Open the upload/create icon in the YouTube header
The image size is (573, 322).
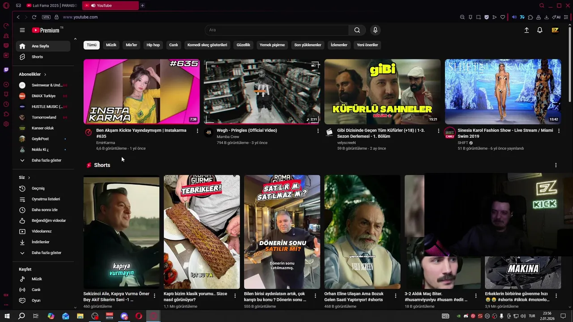[526, 30]
